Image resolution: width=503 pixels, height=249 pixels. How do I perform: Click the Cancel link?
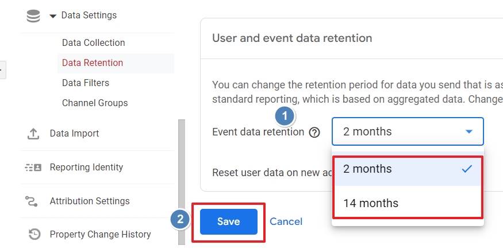pyautogui.click(x=286, y=221)
